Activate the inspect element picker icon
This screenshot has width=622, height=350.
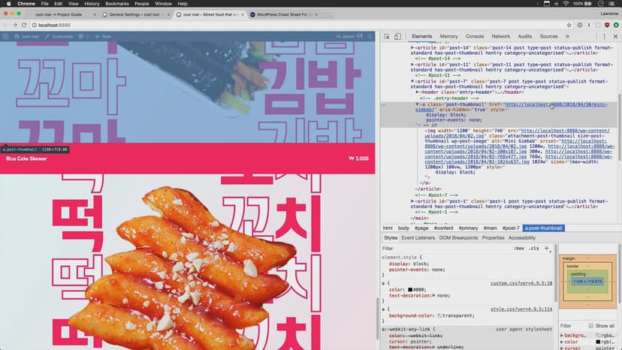(x=386, y=36)
